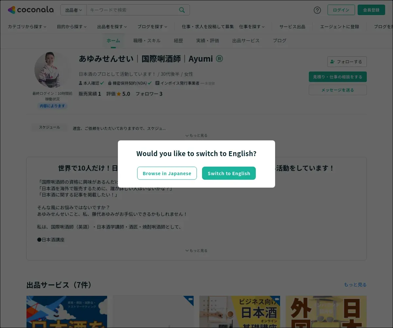
Task: Open the ビジネス向け日本酒 service thumbnail
Action: 240,312
